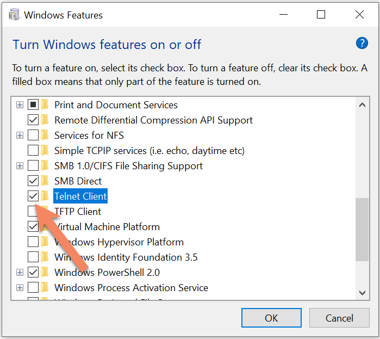Click the folder icon beside SMB Direct

click(x=45, y=181)
